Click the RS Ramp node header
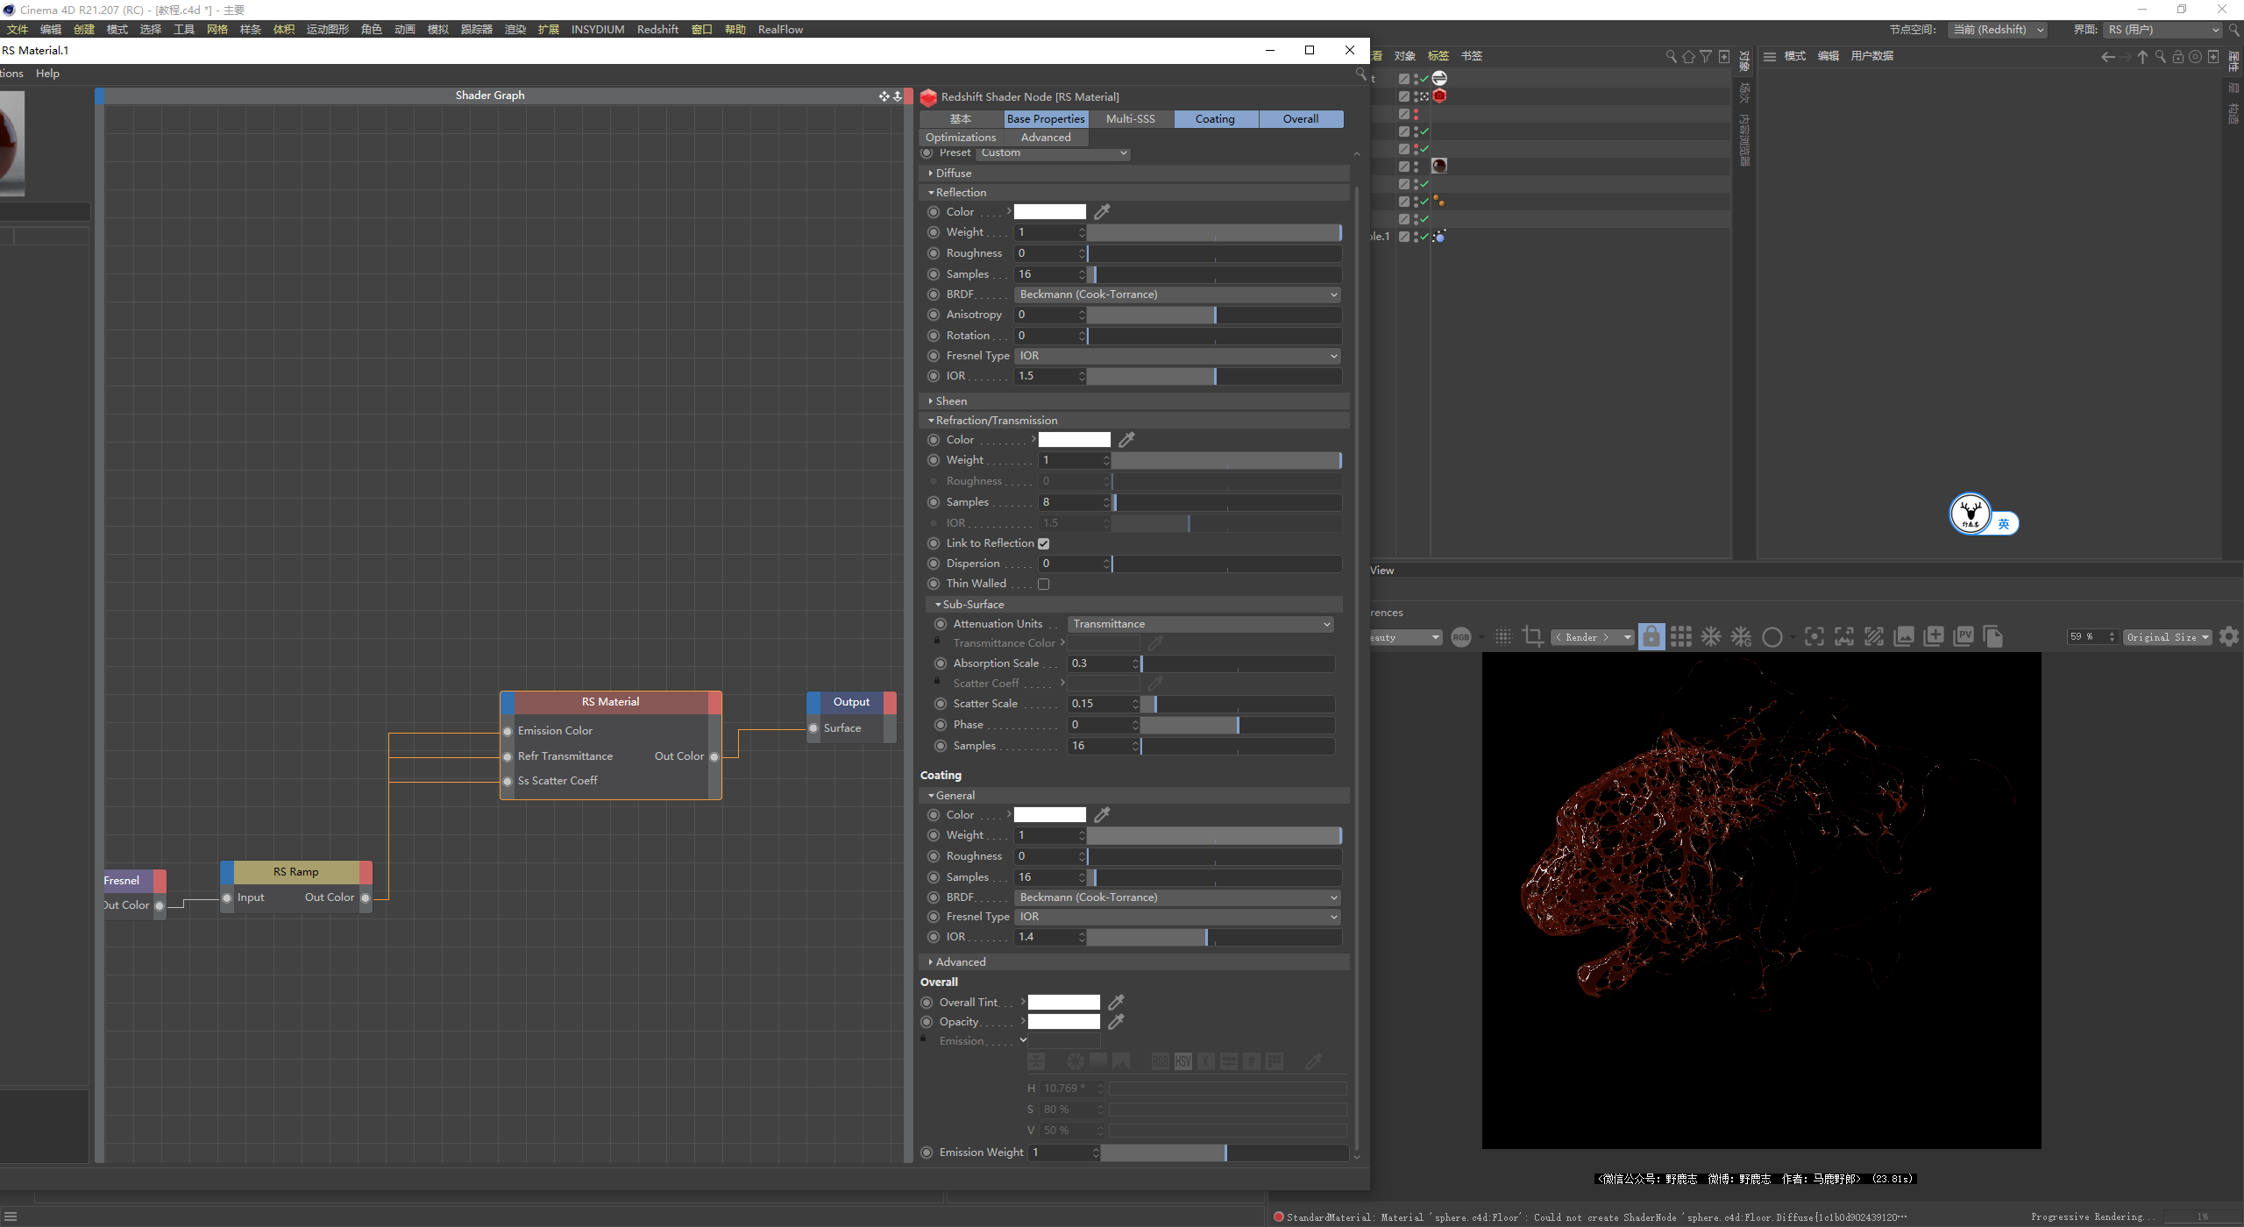 [296, 872]
